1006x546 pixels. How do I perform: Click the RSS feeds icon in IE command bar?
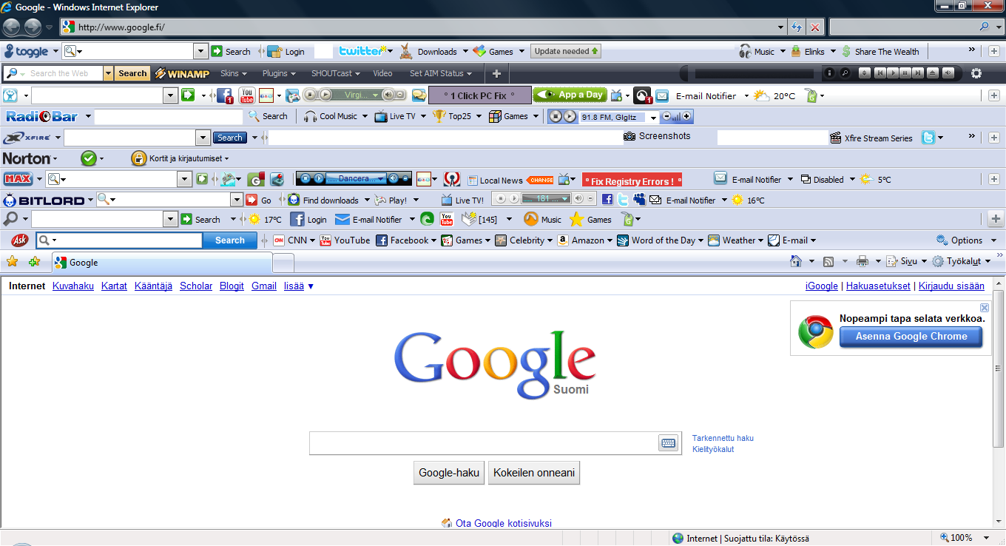tap(828, 261)
